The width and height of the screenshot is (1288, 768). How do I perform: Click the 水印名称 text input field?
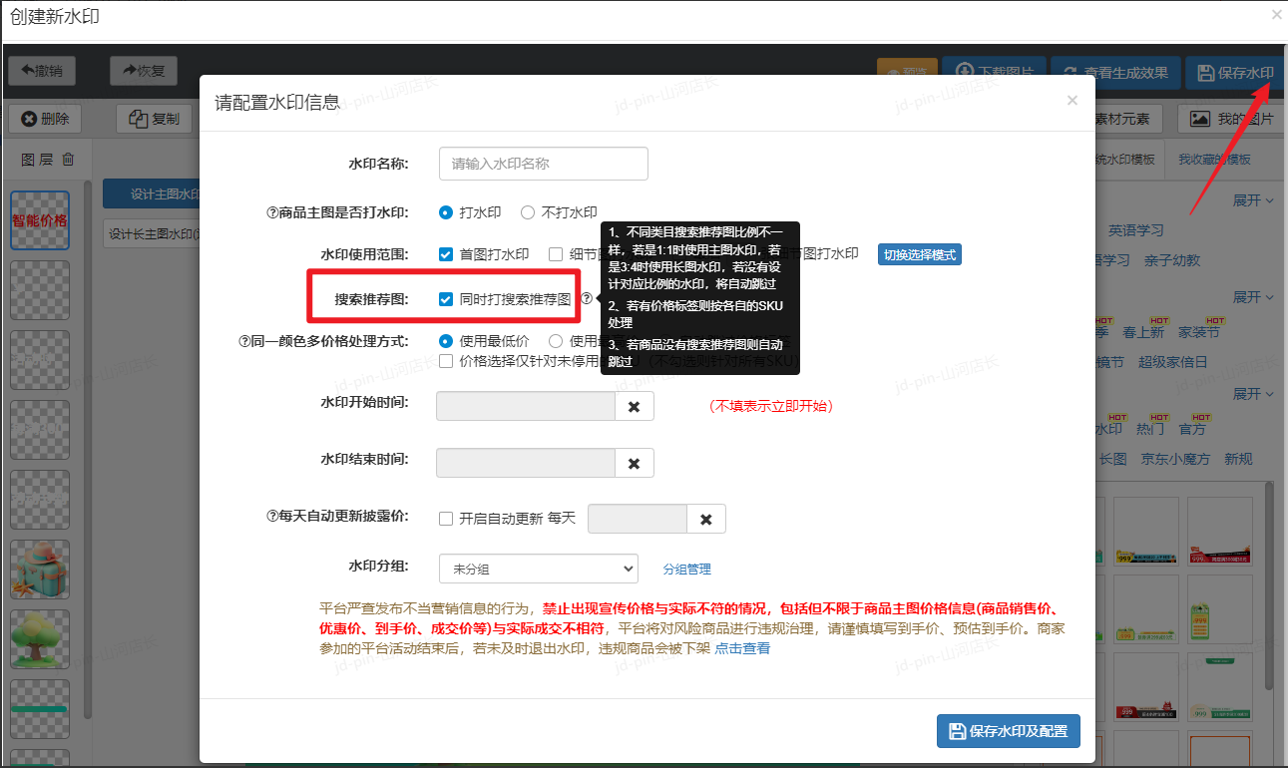pos(543,164)
